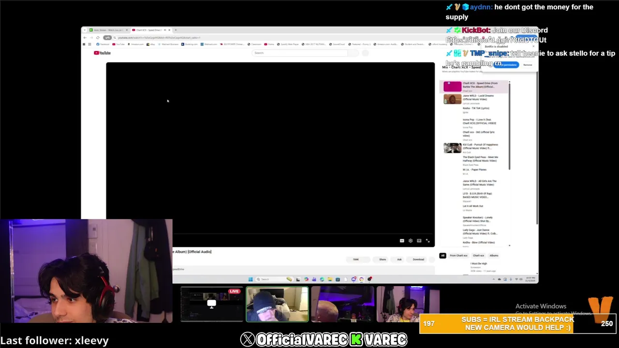This screenshot has width=619, height=348.
Task: Open the video player settings gear
Action: click(411, 241)
